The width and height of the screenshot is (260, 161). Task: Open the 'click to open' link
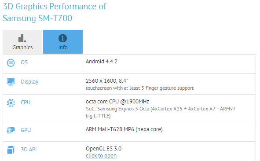101,156
